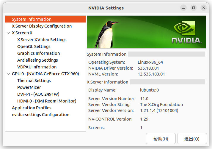Click vendor version 1.21.1.4 (12101004)
The image size is (212, 149).
(x=159, y=110)
